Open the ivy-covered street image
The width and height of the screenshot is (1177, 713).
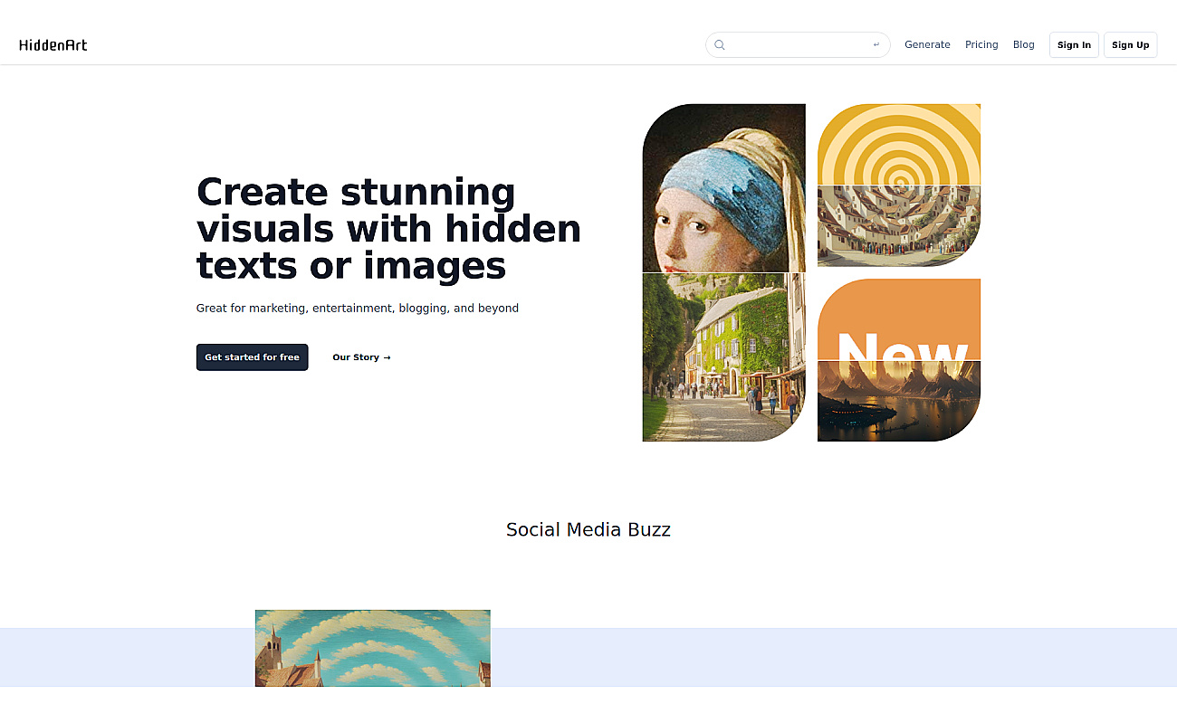pos(724,357)
